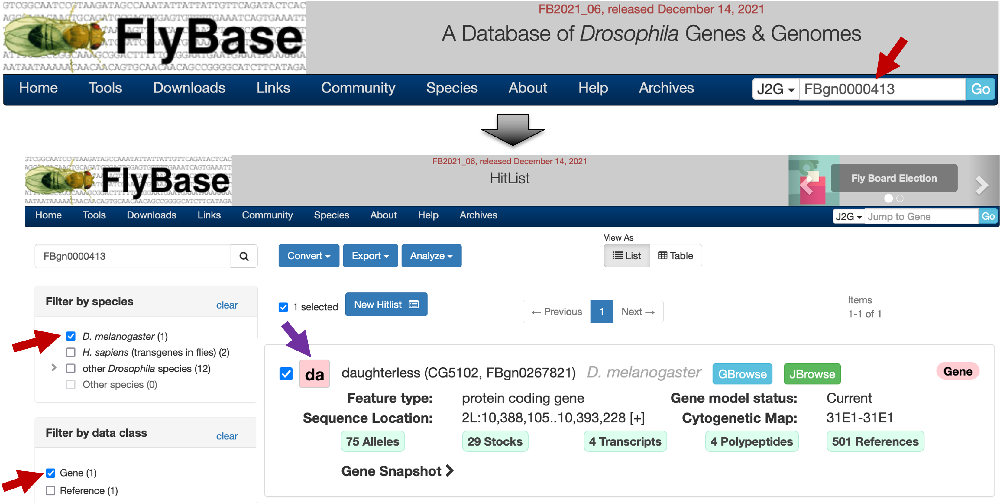This screenshot has height=504, width=1000.
Task: Click the pink 'da' gene symbol icon
Action: [314, 374]
